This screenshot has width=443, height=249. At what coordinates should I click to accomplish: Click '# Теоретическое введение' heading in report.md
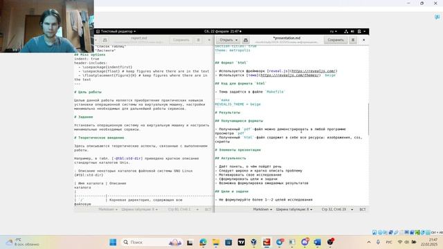click(99, 138)
